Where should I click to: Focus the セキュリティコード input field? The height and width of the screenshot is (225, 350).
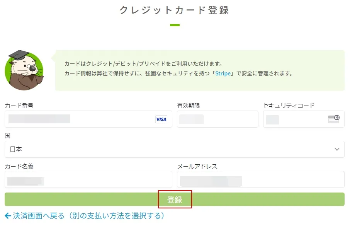(304, 119)
